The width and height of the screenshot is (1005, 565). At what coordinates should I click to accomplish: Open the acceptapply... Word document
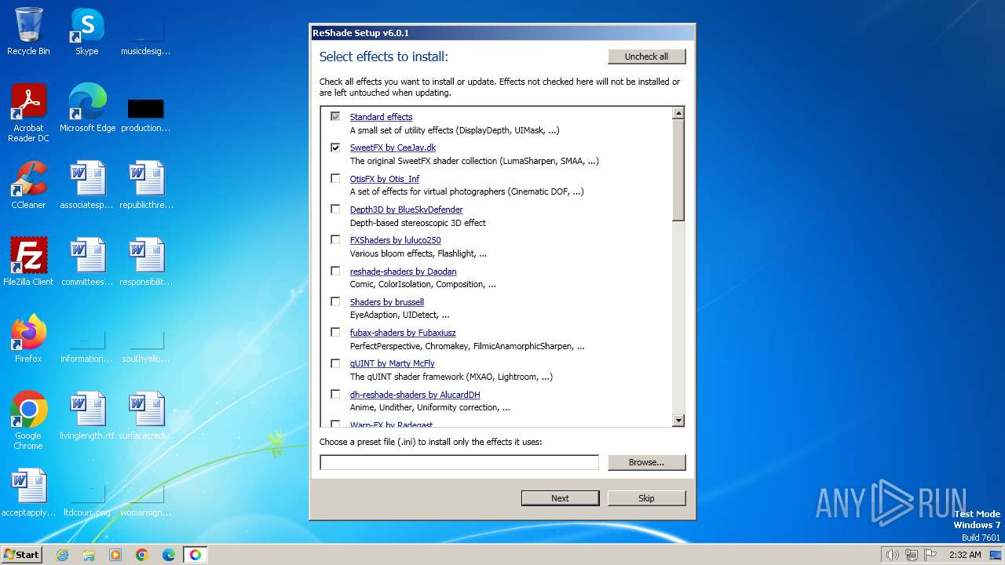pyautogui.click(x=28, y=492)
